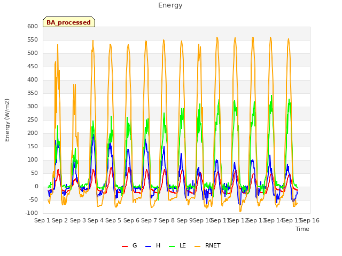Click the Sep 4 x-axis tick label
342x256 pixels.
pos(96,220)
